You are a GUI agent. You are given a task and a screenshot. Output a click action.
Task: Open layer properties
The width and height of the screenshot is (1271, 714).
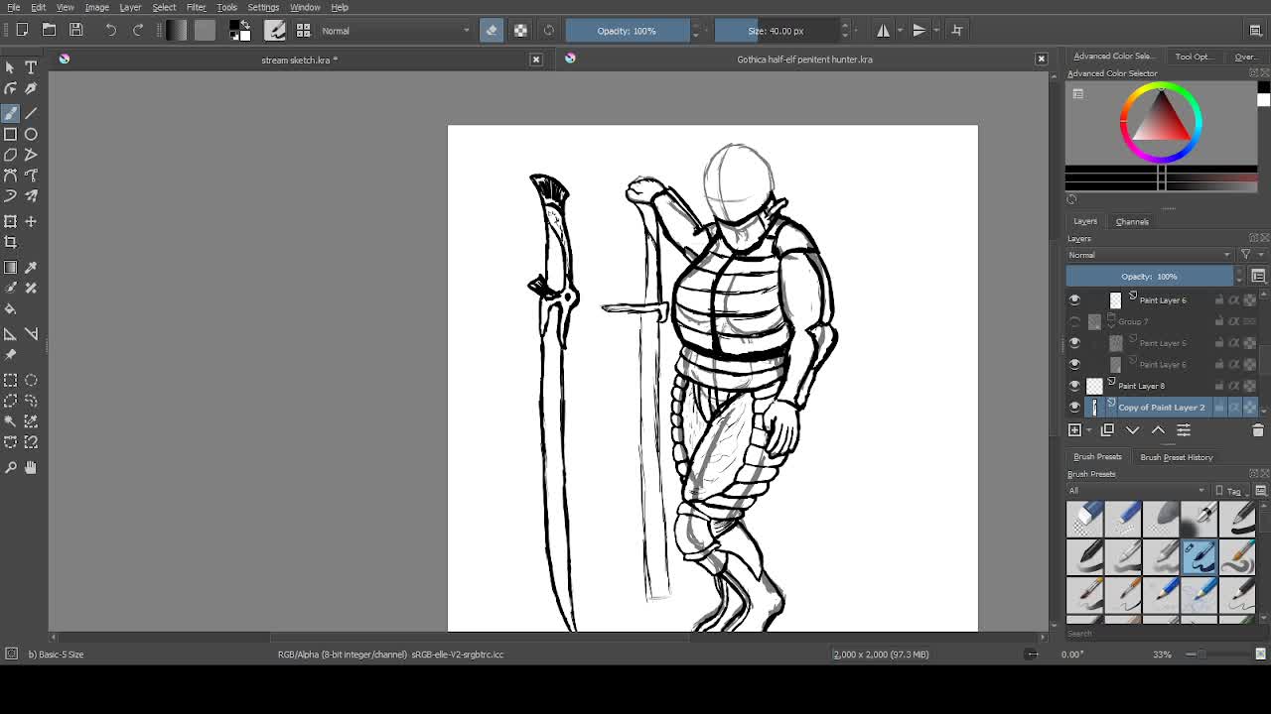tap(1184, 430)
